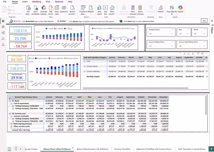Switch to Model view in sidebar

[3, 33]
